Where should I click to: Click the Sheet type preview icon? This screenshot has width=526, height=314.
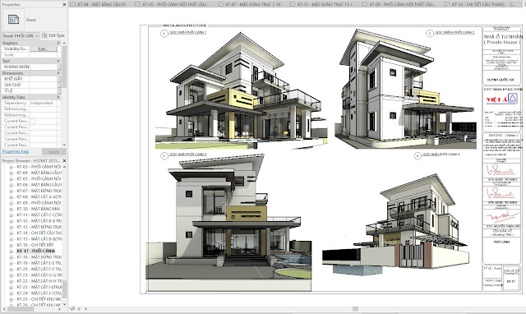[13, 20]
